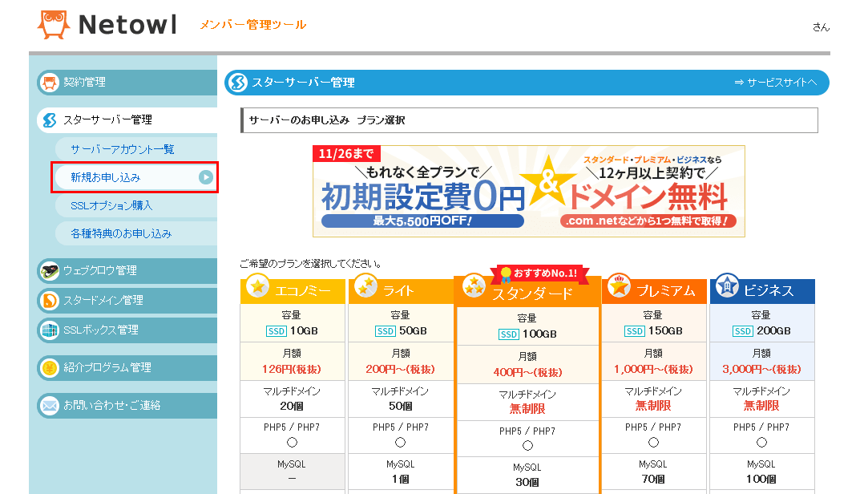Go to サーバーアカウント一覧
The width and height of the screenshot is (860, 494).
[136, 149]
